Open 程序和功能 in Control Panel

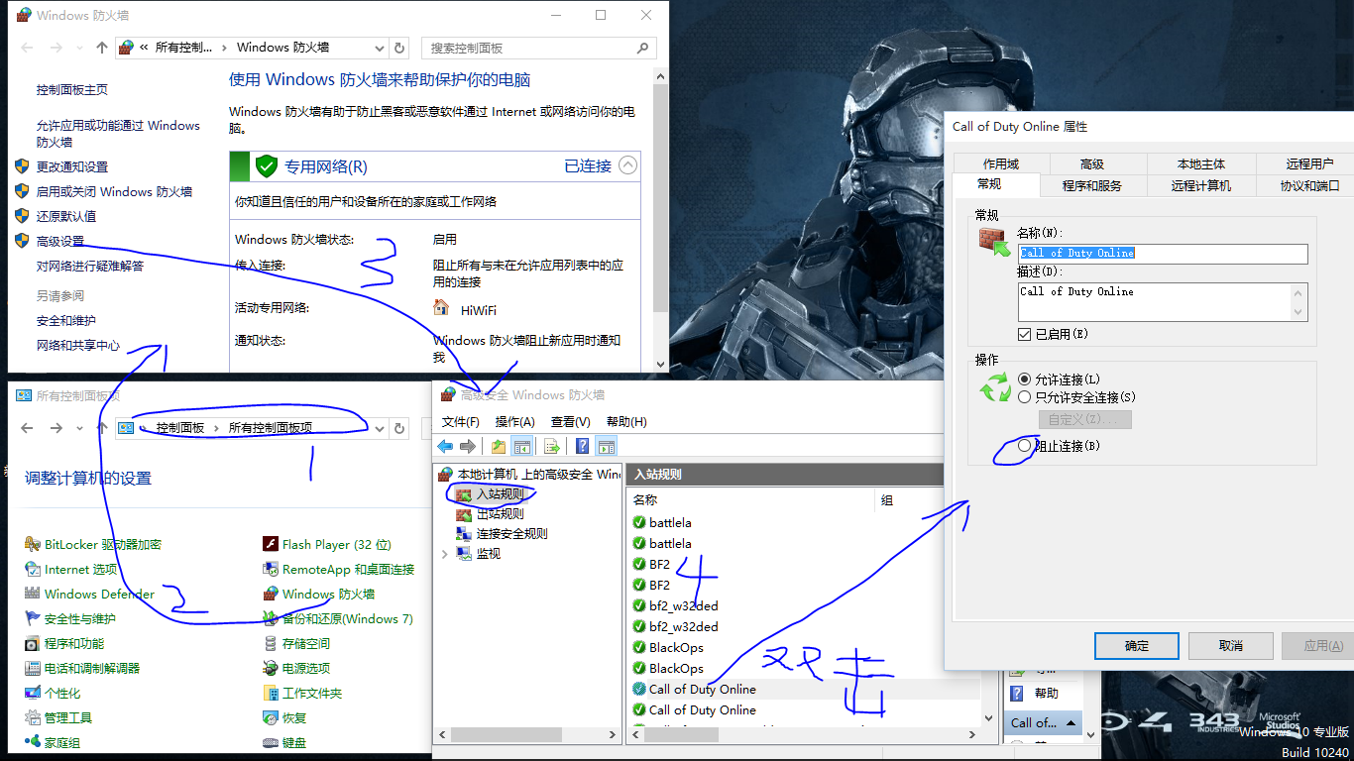coord(64,643)
